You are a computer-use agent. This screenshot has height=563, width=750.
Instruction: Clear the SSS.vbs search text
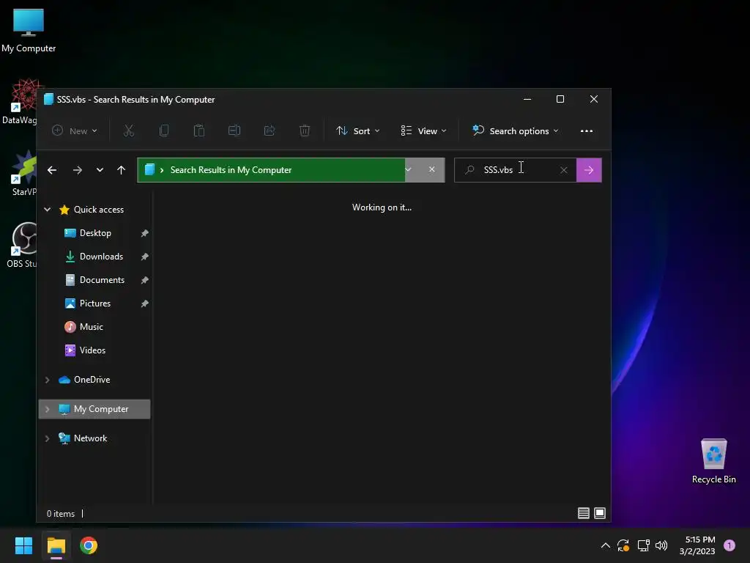coord(564,170)
